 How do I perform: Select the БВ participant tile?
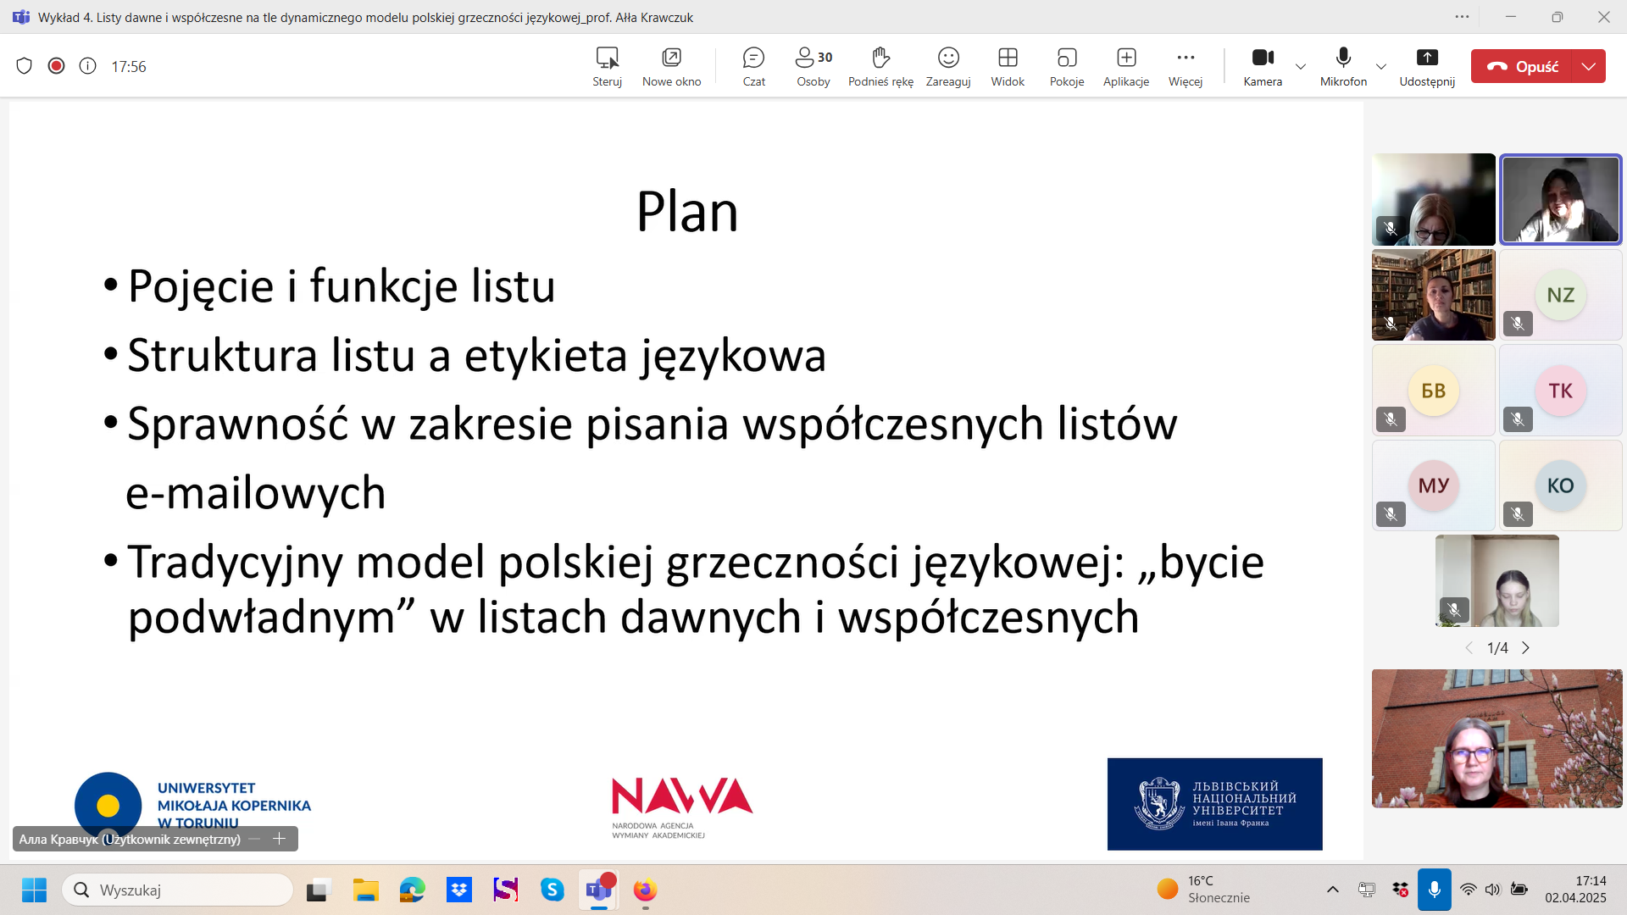1433,391
